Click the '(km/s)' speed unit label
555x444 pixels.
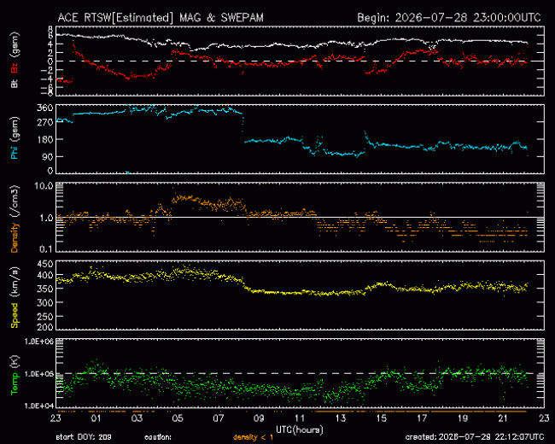click(x=15, y=282)
